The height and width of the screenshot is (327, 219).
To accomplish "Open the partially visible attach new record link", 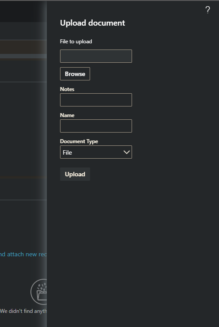I will coord(23,254).
